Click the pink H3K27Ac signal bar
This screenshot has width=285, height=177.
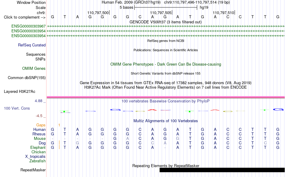point(166,97)
